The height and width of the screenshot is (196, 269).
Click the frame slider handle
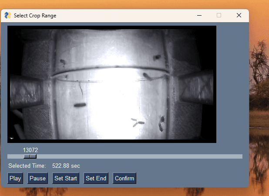tap(30, 156)
